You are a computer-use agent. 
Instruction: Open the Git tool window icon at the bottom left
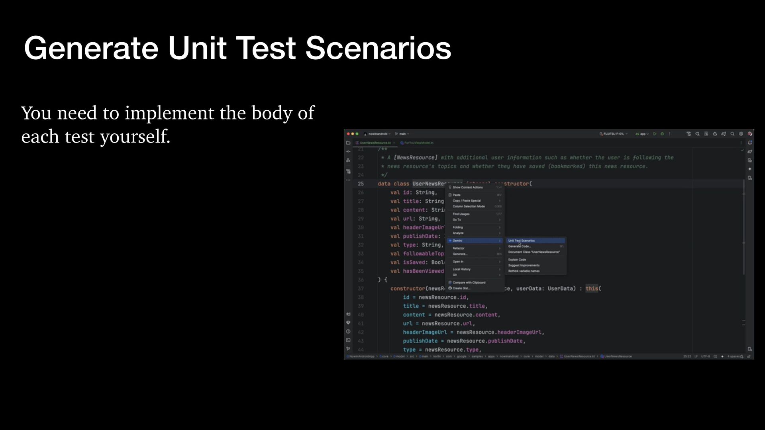[348, 349]
